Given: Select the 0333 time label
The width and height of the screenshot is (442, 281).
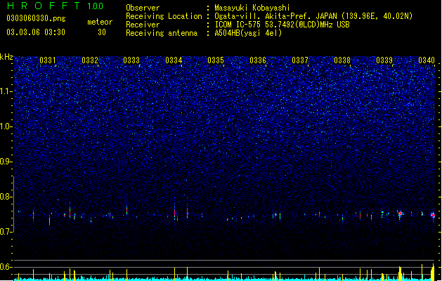Looking at the screenshot, I should tap(131, 60).
